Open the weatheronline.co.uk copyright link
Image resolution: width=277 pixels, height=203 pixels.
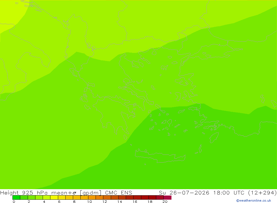254,201
